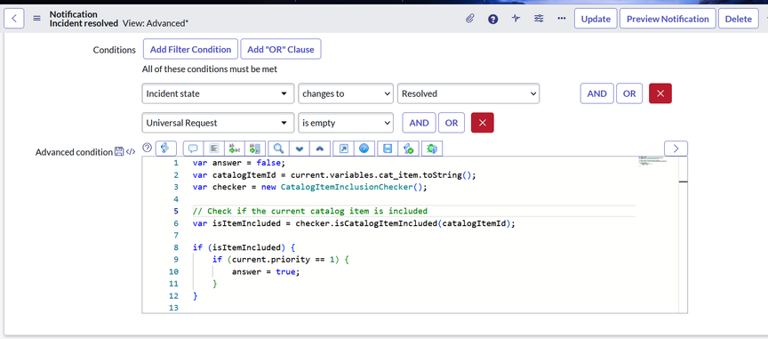Click AND on the Incident state row
Image resolution: width=768 pixels, height=339 pixels.
point(596,93)
